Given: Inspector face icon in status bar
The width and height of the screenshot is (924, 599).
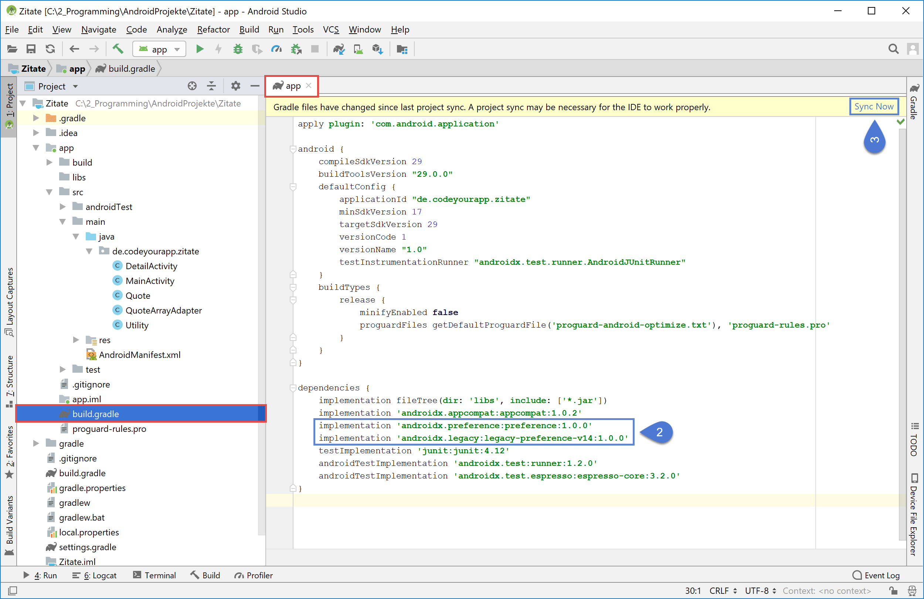Looking at the screenshot, I should pos(912,591).
